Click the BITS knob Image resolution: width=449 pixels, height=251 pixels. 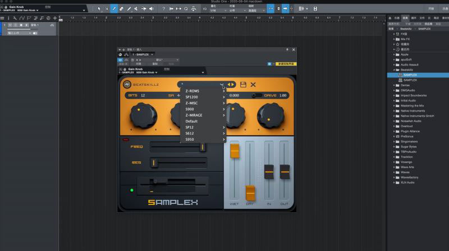(x=143, y=116)
